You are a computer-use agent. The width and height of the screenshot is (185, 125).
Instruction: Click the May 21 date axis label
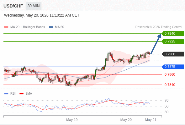(x=151, y=120)
